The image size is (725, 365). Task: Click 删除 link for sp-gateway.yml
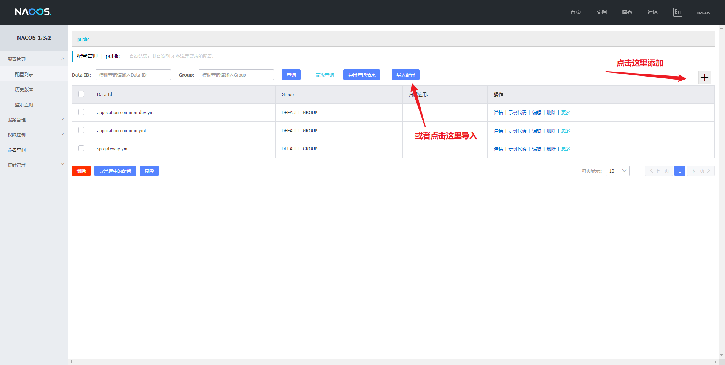click(x=551, y=149)
